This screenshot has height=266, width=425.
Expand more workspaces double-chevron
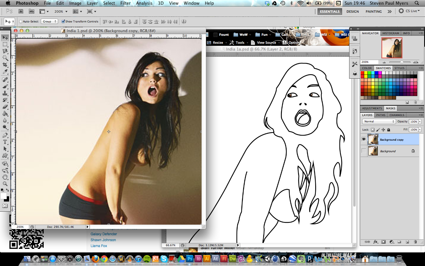pyautogui.click(x=390, y=12)
